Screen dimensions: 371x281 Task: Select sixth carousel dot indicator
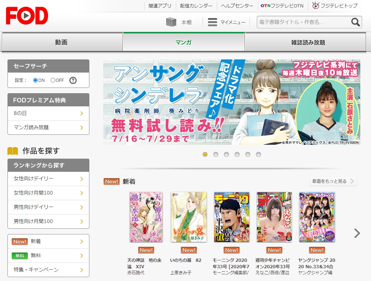pyautogui.click(x=258, y=154)
